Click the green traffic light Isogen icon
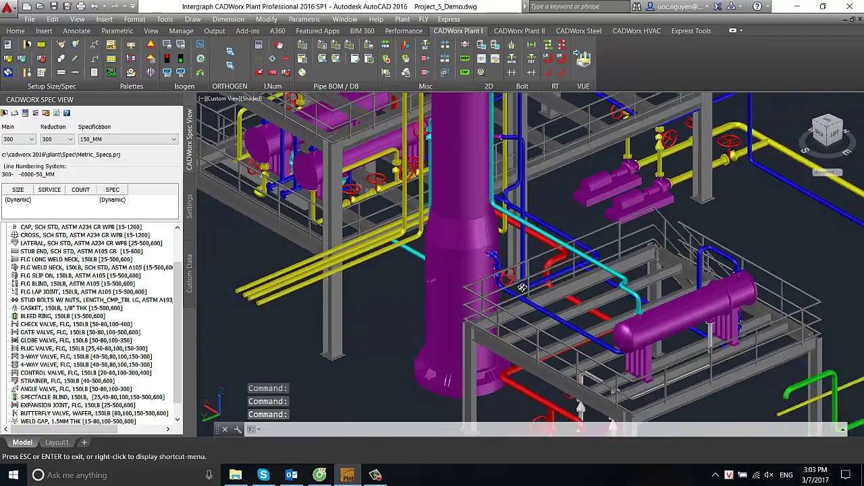This screenshot has width=864, height=486. tap(181, 58)
